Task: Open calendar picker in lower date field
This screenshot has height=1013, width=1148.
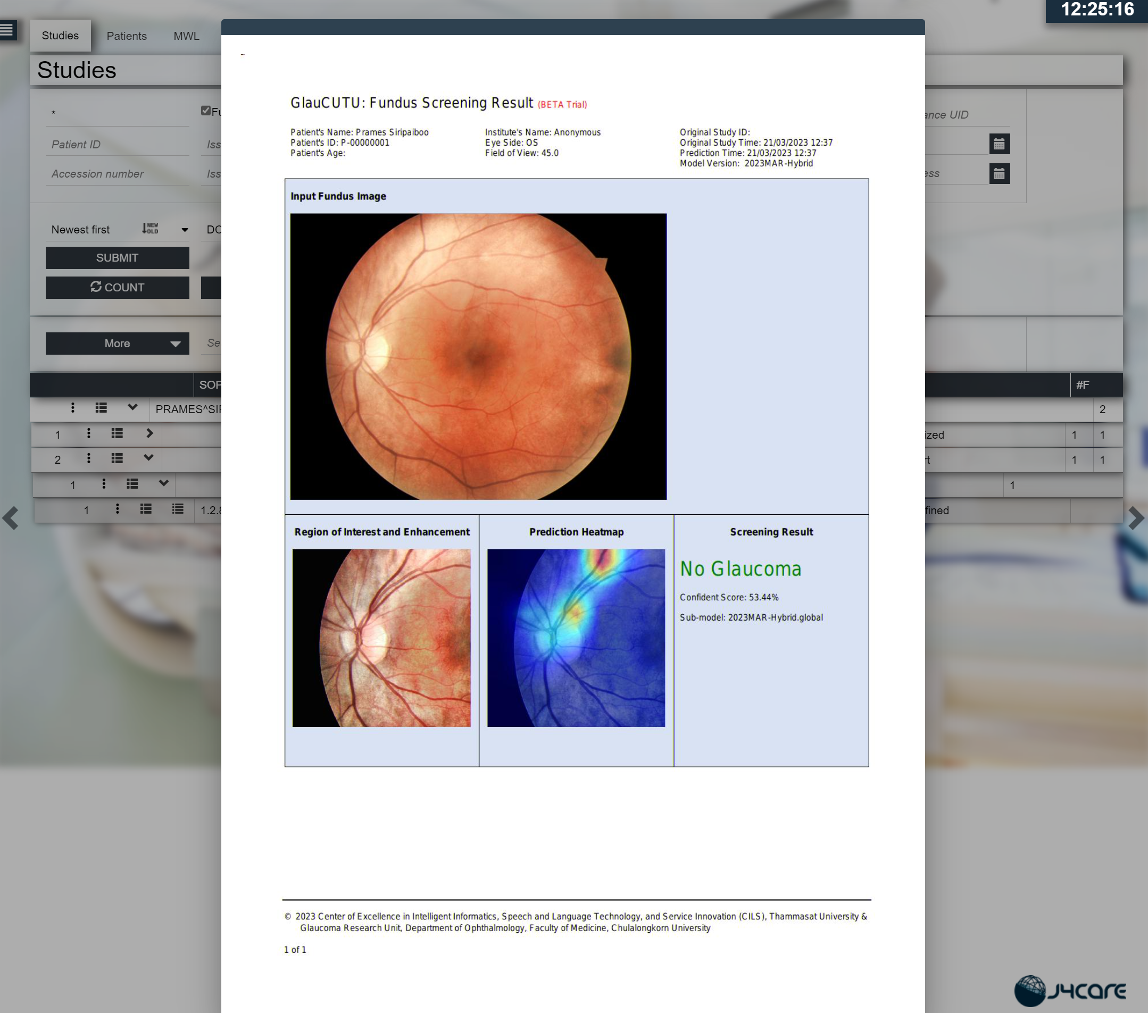Action: point(999,174)
